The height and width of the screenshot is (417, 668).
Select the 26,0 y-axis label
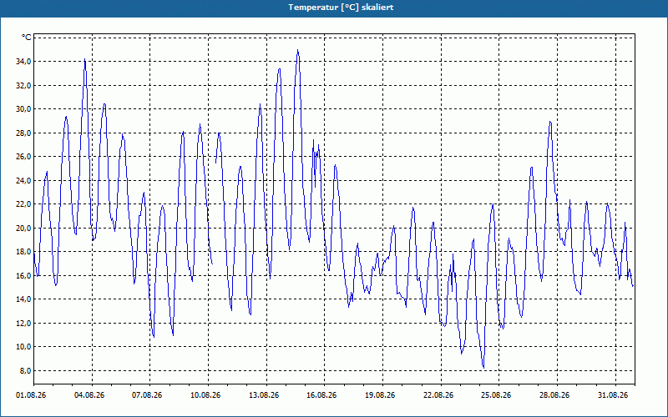pyautogui.click(x=23, y=157)
